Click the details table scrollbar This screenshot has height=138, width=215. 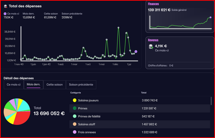[x=211, y=101]
